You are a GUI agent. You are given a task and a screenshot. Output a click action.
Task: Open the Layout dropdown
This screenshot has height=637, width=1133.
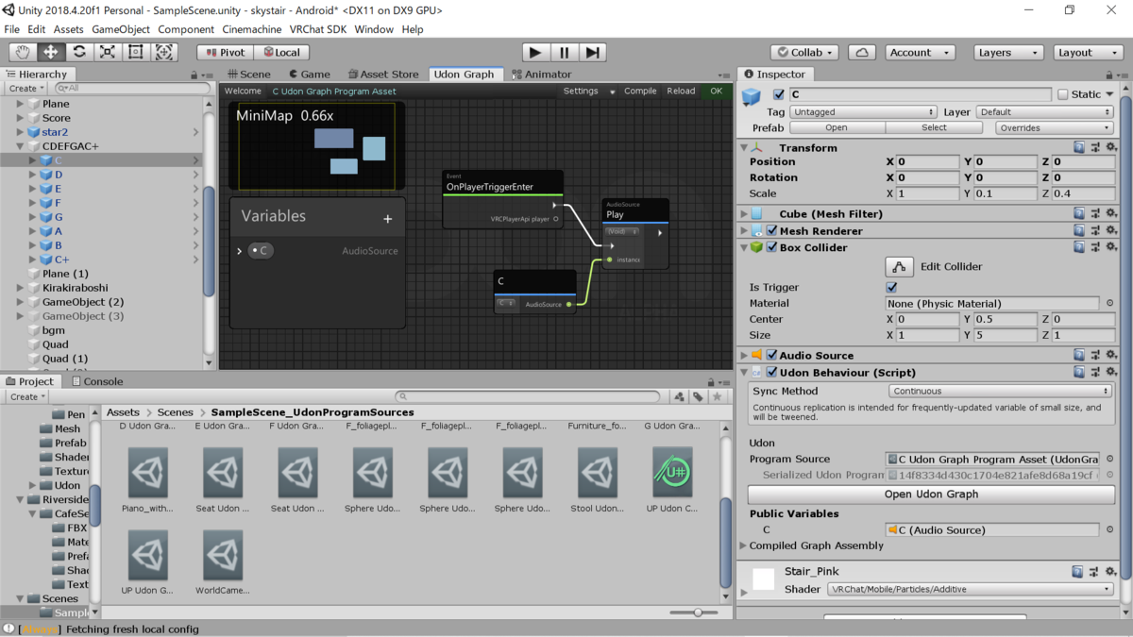(1088, 53)
